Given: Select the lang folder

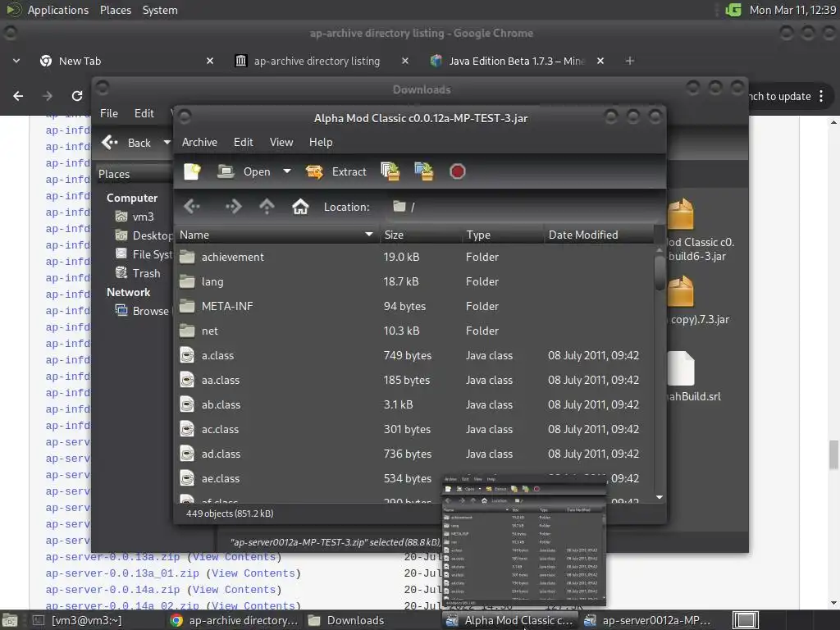Looking at the screenshot, I should [414, 282].
